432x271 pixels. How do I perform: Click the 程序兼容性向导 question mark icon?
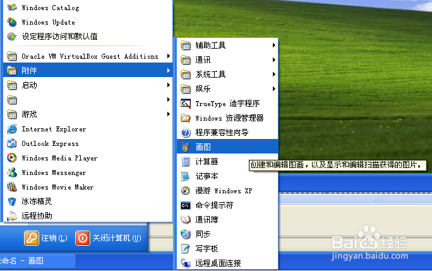pos(186,133)
